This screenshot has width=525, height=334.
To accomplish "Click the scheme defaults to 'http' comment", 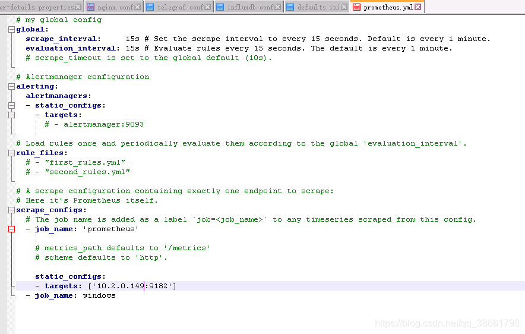I will [102, 257].
